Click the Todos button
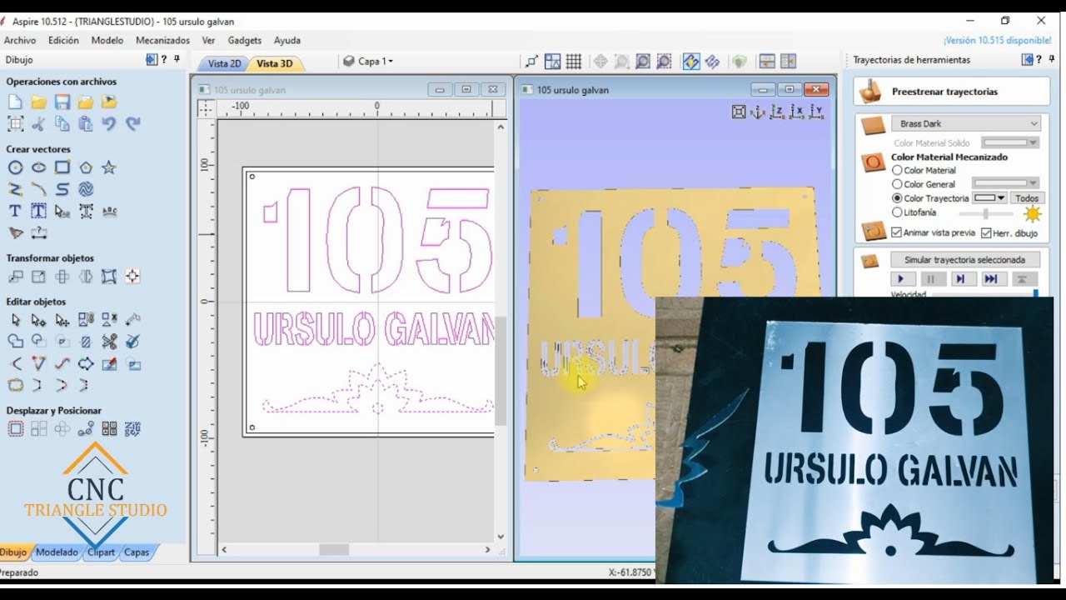 [x=1027, y=198]
